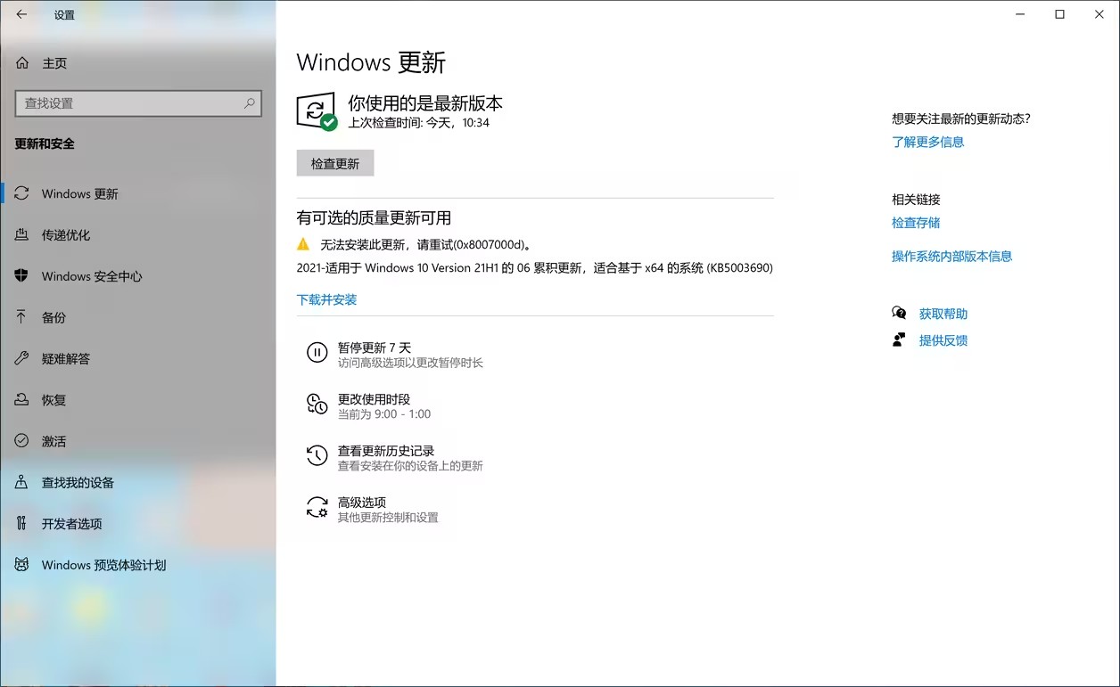Open 传递优化 icon in sidebar

[22, 234]
